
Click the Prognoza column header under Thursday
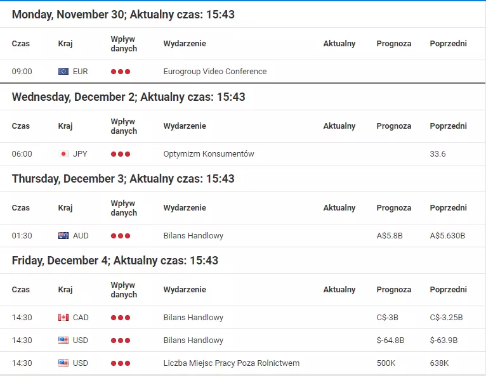(x=394, y=208)
